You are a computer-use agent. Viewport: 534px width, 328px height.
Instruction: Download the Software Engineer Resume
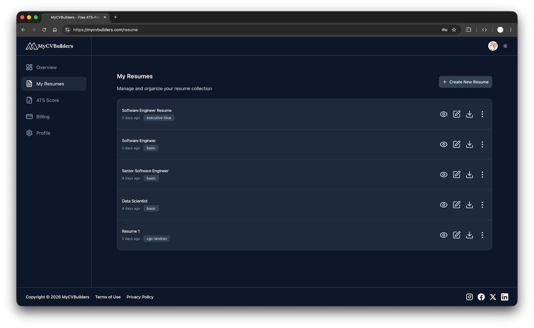pyautogui.click(x=470, y=114)
